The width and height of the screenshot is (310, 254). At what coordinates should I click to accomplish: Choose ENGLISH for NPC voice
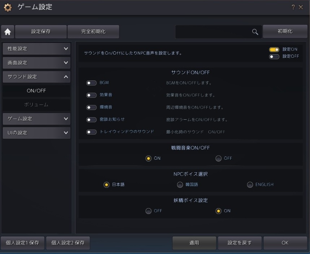pos(250,185)
